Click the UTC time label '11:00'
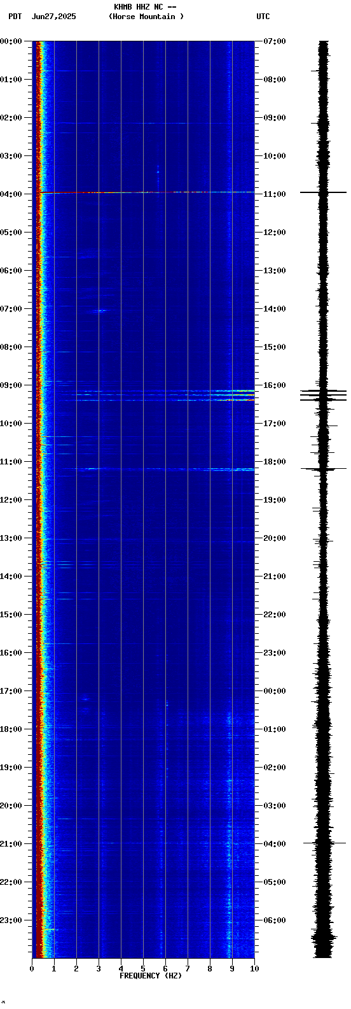Screen dimensions: 351x1009 click(x=275, y=194)
